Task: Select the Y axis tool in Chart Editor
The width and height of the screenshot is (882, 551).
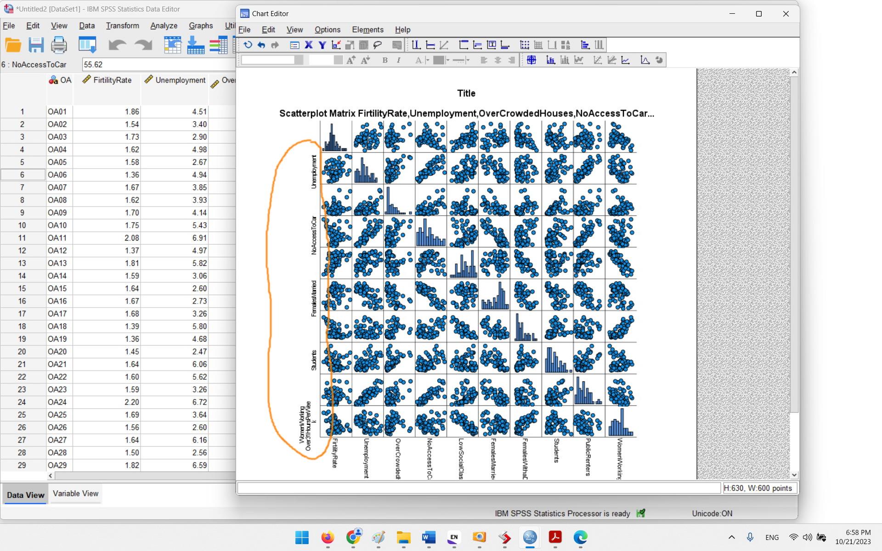Action: [322, 45]
